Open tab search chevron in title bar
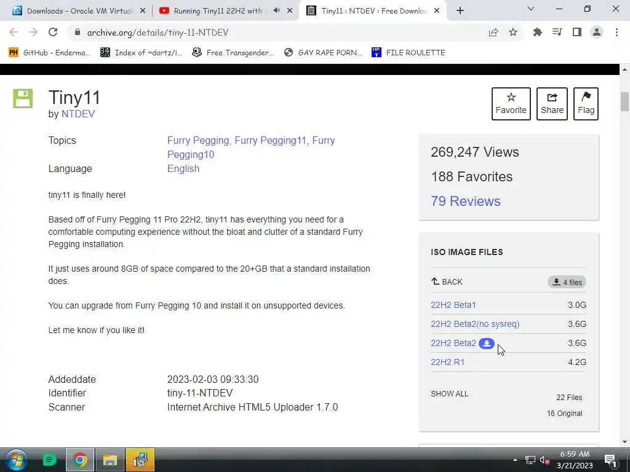 [x=531, y=9]
